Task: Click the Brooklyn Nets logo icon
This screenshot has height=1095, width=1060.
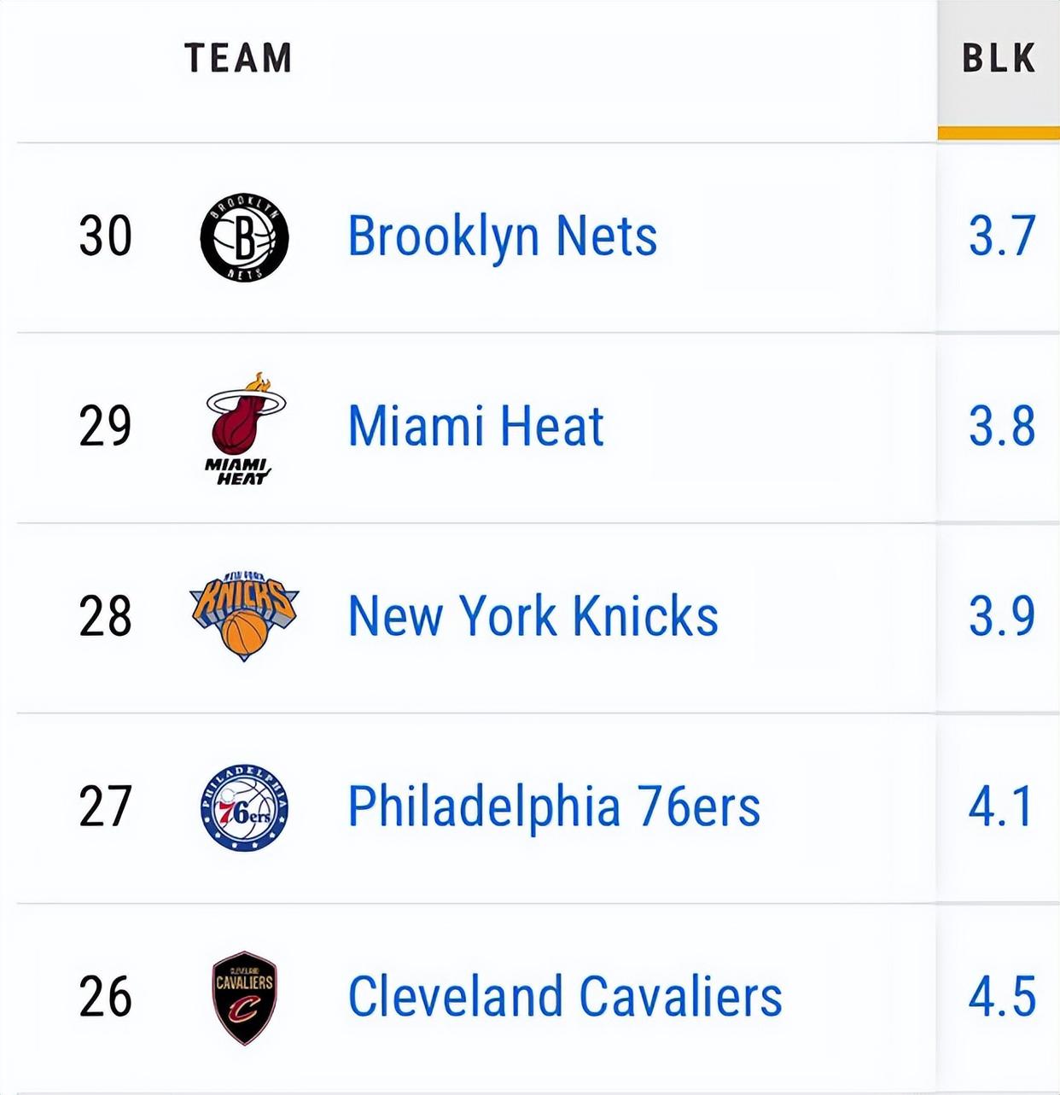Action: coord(244,237)
